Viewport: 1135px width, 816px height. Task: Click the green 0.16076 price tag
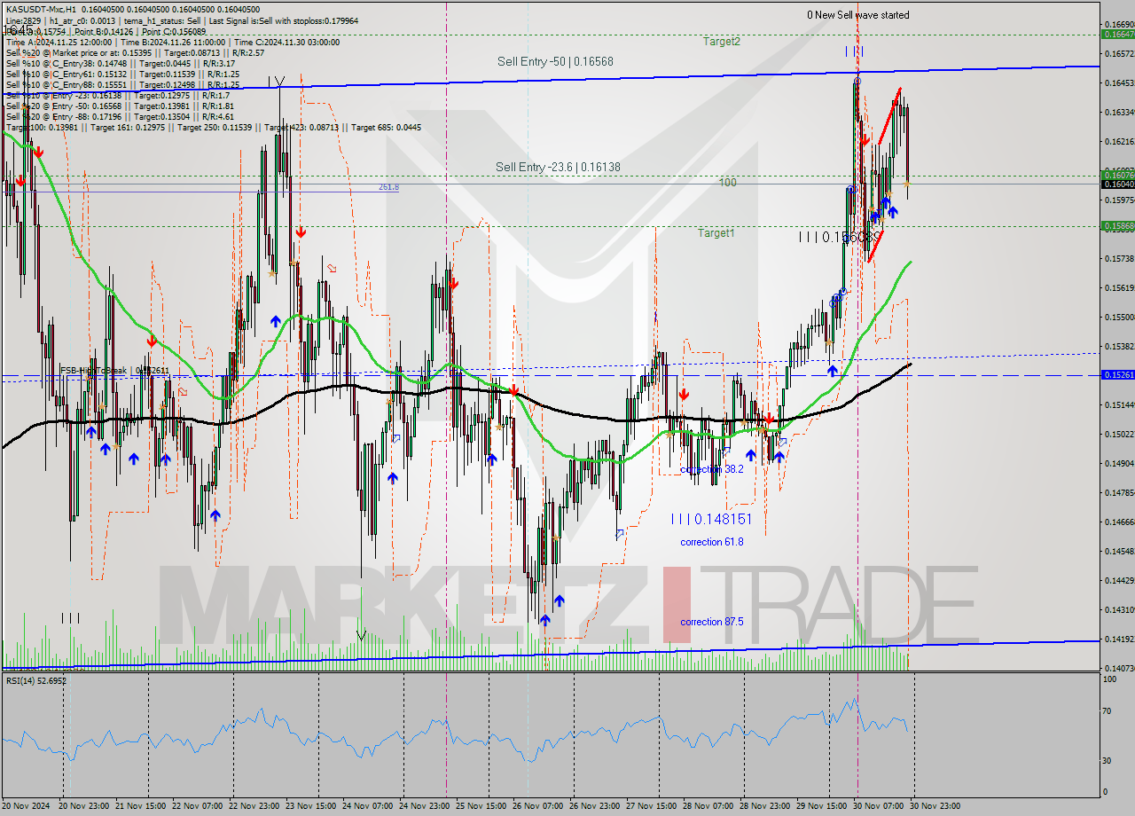click(1117, 175)
